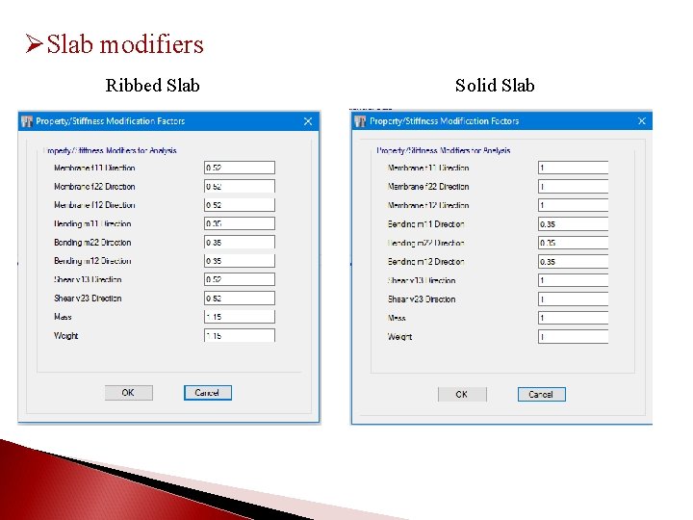The width and height of the screenshot is (693, 520).
Task: Click Ribbed Slab 'Property/Stiffness Modifiers for Analysis' group label
Action: [110, 151]
